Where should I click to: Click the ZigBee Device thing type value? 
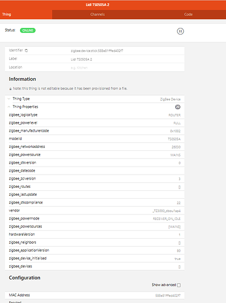tap(170, 99)
